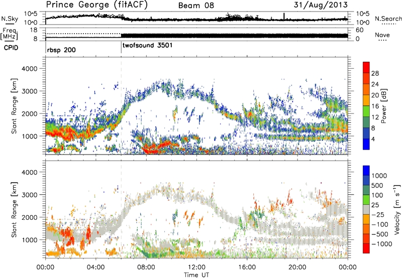
Task: Click the 12:00 time tick label
Action: click(196, 267)
